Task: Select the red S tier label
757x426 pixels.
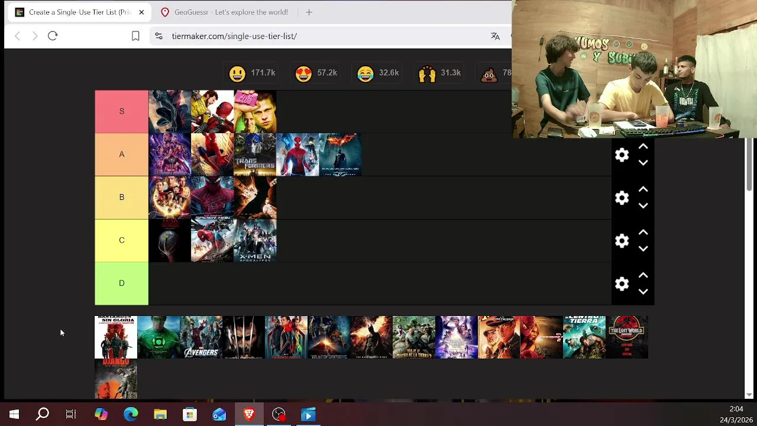Action: [x=122, y=111]
